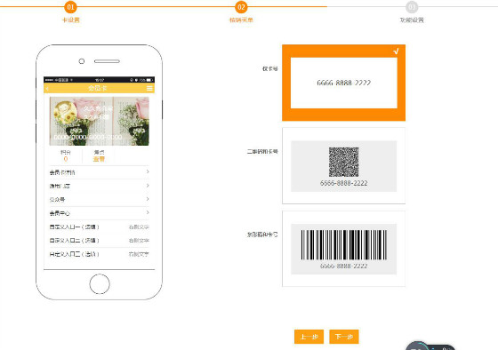Select the QR code with card number option
Viewport: 498px width, 350px height.
[343, 165]
